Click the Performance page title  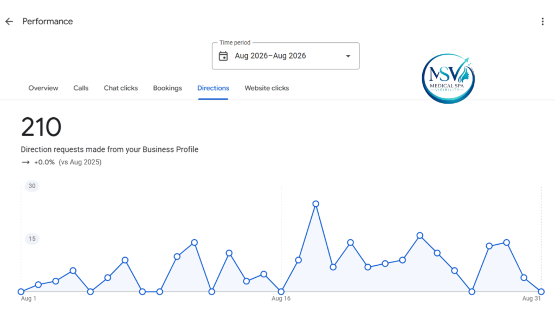click(48, 22)
